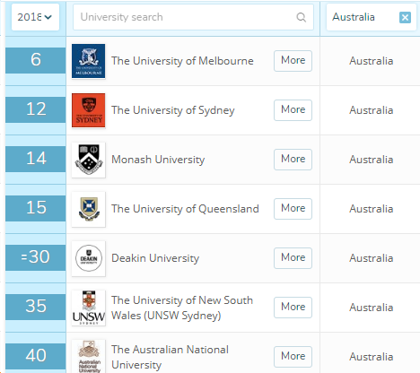Select rank 35 cell

point(36,307)
